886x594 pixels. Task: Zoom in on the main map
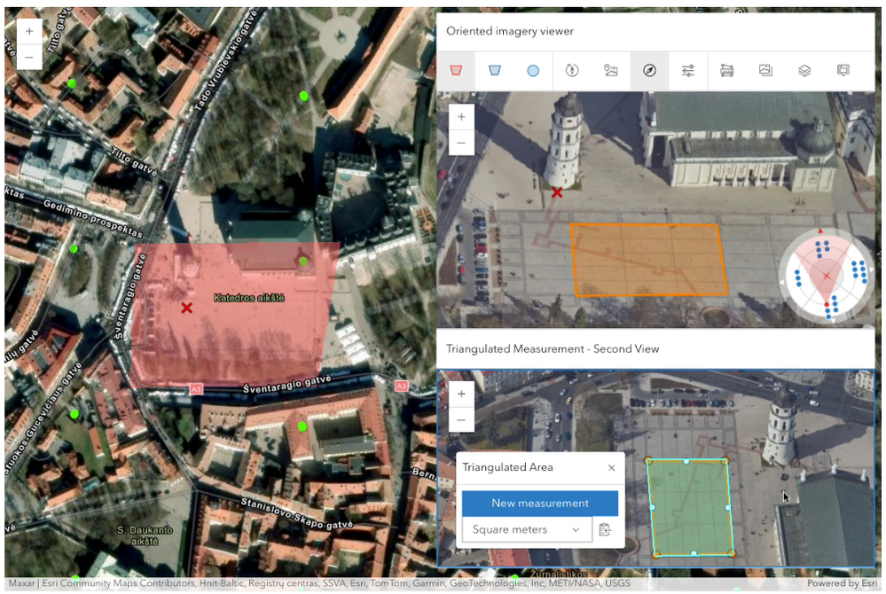tap(29, 31)
